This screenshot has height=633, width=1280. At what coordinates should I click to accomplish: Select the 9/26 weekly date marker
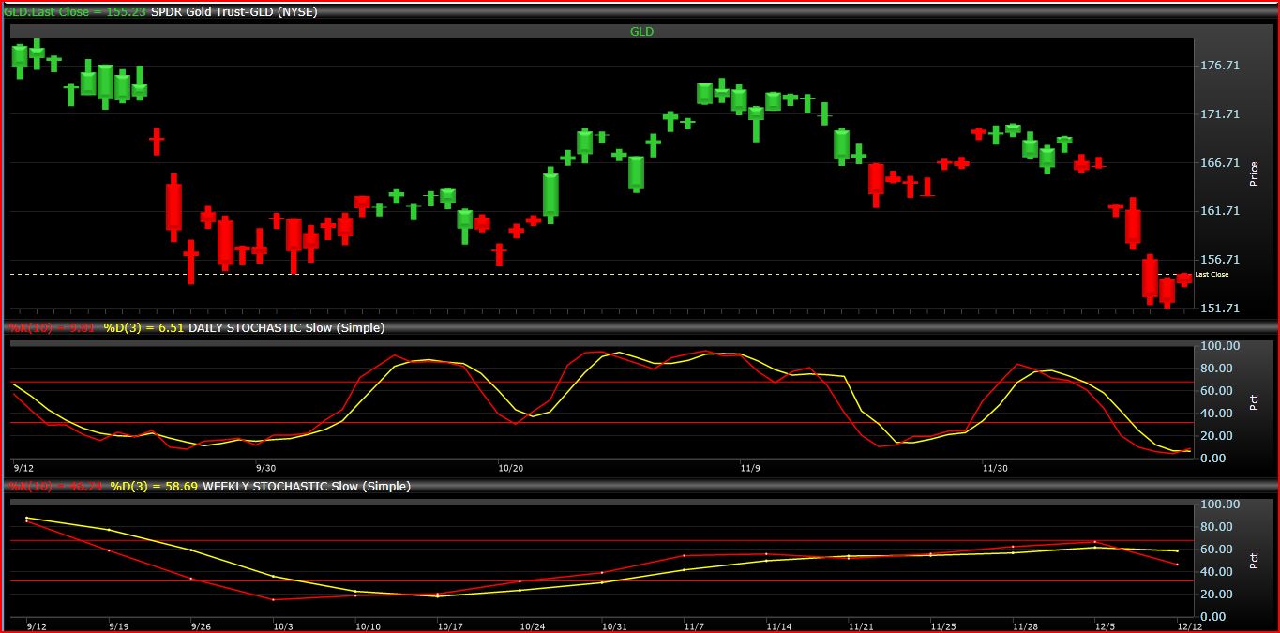[201, 626]
